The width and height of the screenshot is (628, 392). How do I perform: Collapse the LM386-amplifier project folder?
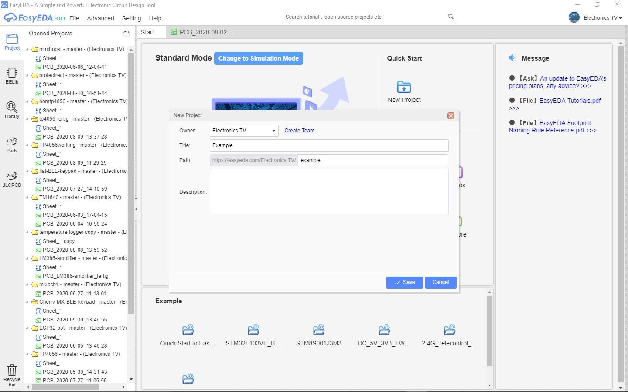(27, 258)
